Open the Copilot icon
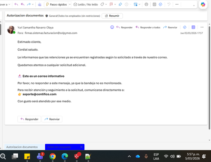This screenshot has width=211, height=162. click(203, 5)
